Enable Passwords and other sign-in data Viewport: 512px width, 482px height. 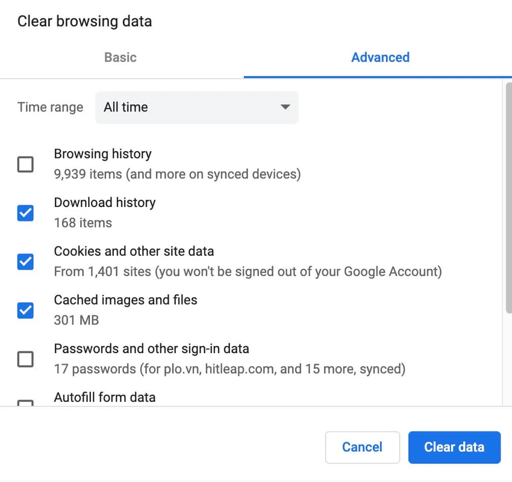pyautogui.click(x=25, y=359)
